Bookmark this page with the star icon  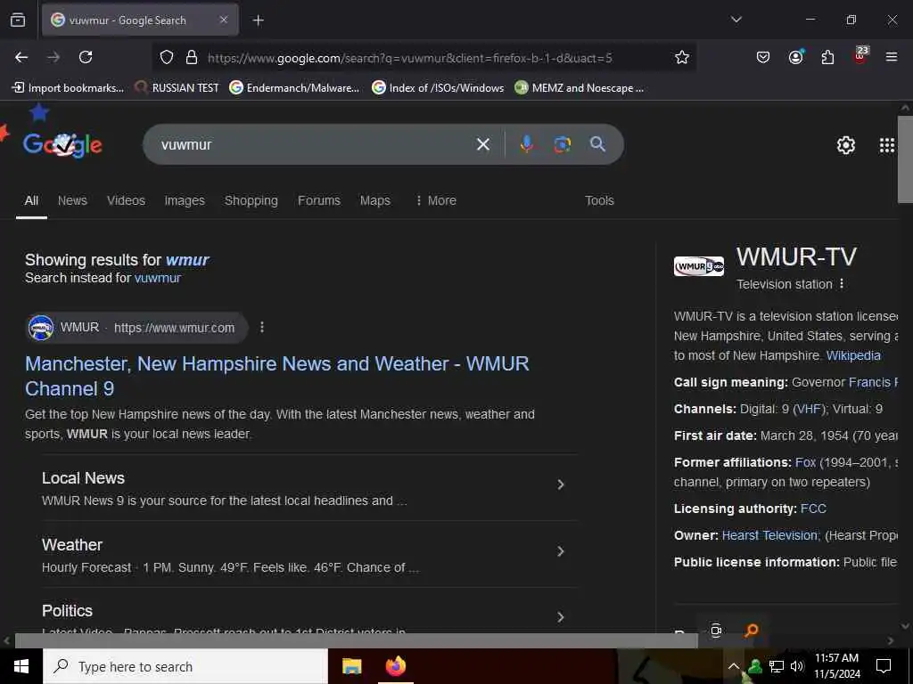[682, 57]
